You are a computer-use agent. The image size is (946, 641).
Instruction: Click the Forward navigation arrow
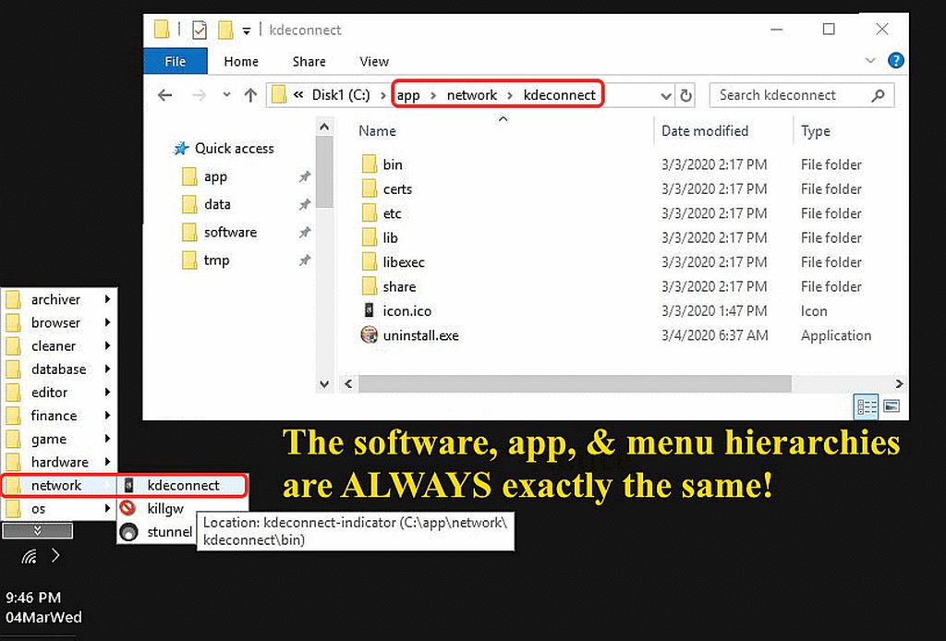coord(198,95)
